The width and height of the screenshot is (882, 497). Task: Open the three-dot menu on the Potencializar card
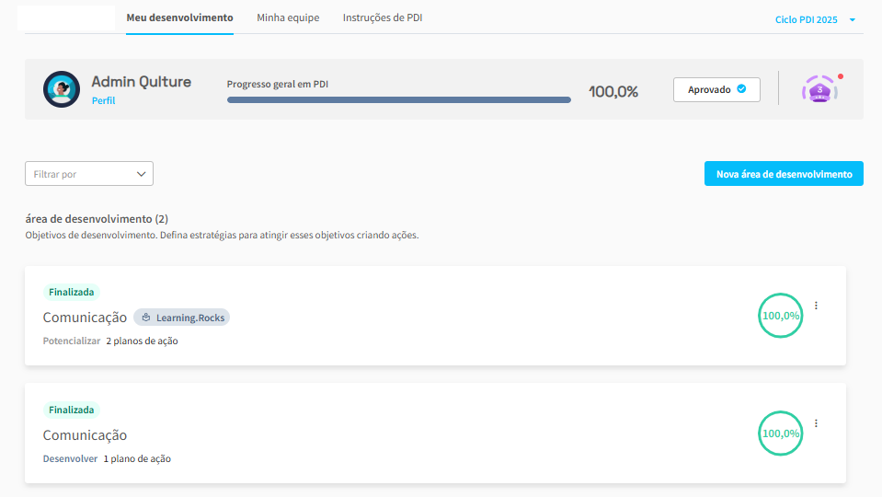[816, 306]
